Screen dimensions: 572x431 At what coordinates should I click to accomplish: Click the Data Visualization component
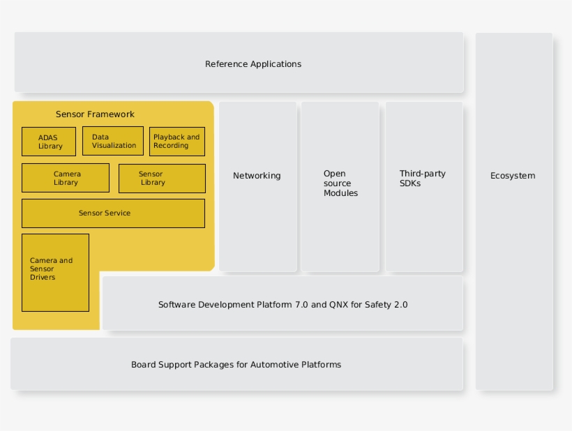(112, 141)
